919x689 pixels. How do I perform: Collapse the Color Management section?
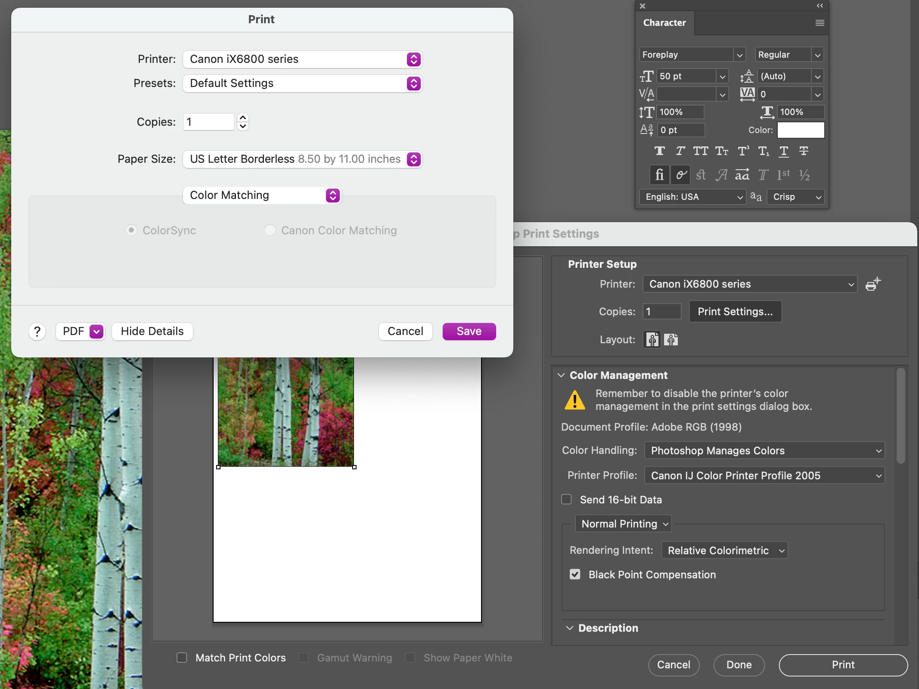(561, 375)
